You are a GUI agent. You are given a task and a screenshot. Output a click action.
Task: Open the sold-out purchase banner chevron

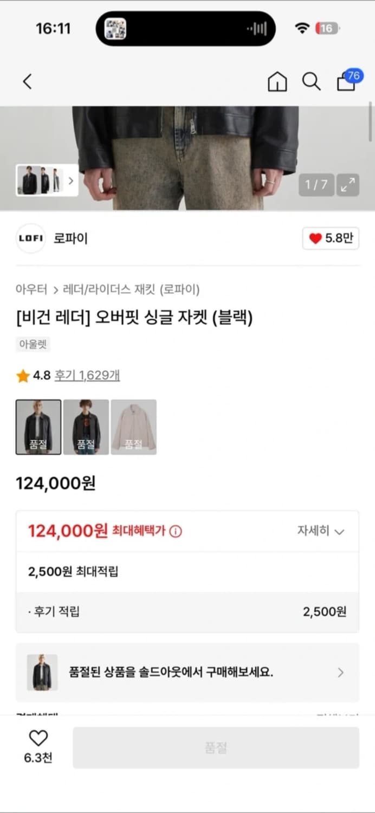(341, 673)
